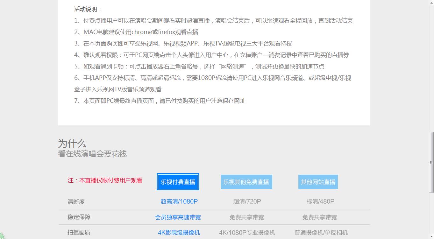
Task: Click rule 5 about 如观看遇到卡顿
Action: (199, 67)
